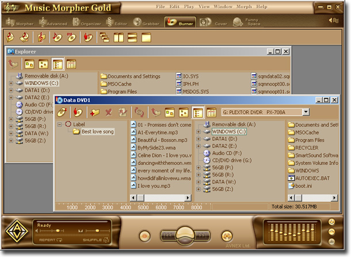Switch Data DVD1 to details view
The height and width of the screenshot is (258, 351).
tap(211, 112)
